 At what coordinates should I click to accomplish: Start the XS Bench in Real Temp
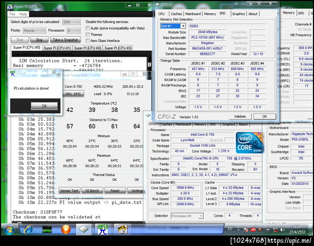point(92,190)
